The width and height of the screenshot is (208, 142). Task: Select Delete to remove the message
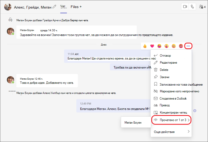[171, 70]
